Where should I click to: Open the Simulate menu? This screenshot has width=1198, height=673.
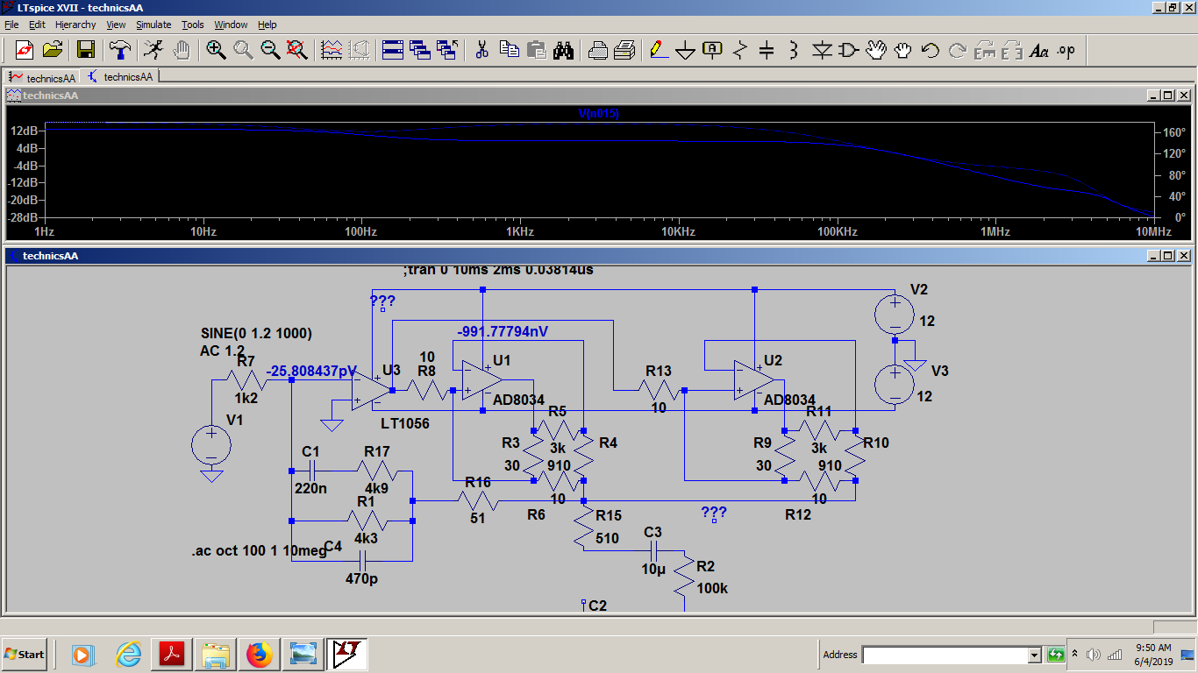pos(154,25)
